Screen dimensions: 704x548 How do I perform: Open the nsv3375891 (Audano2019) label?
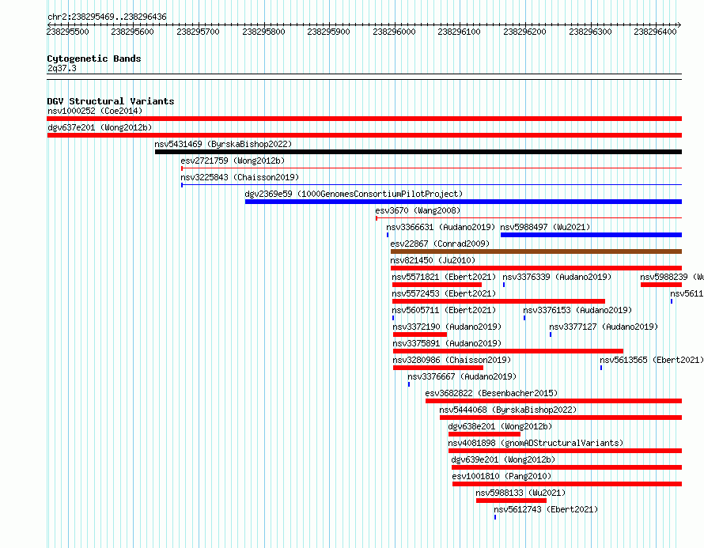(447, 343)
